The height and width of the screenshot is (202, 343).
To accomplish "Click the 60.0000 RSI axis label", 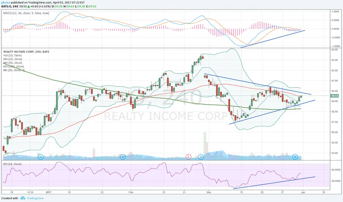I will click(335, 170).
